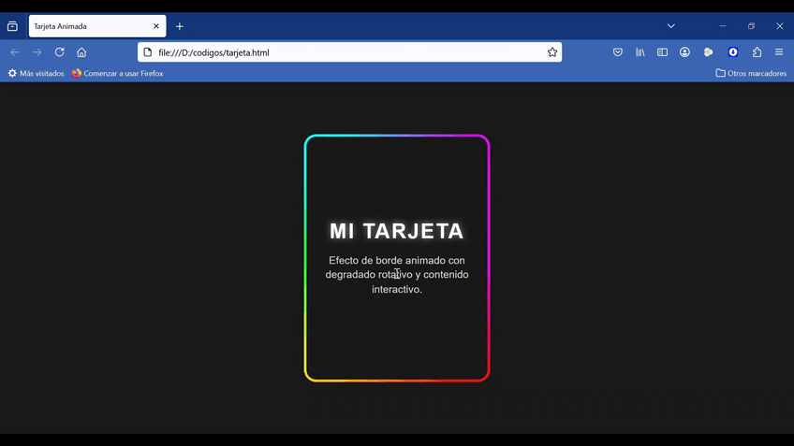
Task: Click the multicolor circles extension icon
Action: click(709, 52)
